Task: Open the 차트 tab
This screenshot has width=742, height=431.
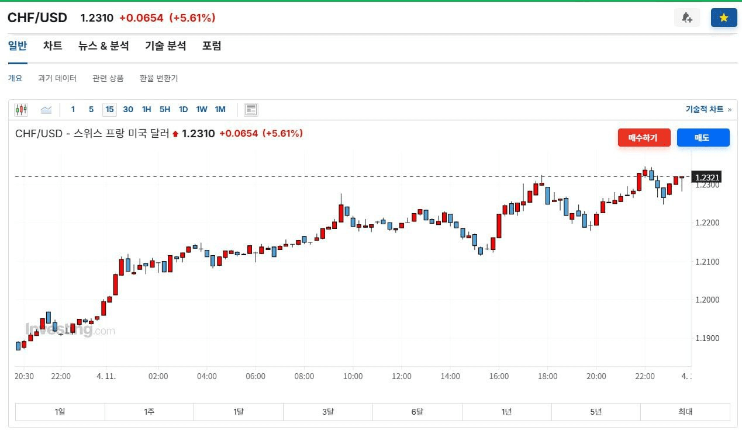Action: tap(53, 46)
